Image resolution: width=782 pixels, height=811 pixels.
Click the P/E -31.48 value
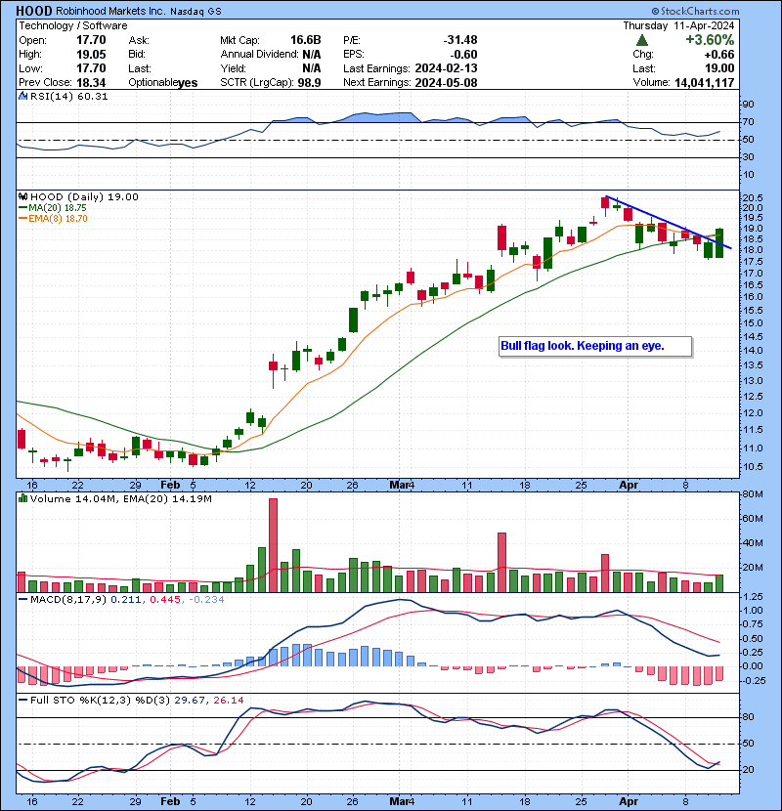(460, 40)
